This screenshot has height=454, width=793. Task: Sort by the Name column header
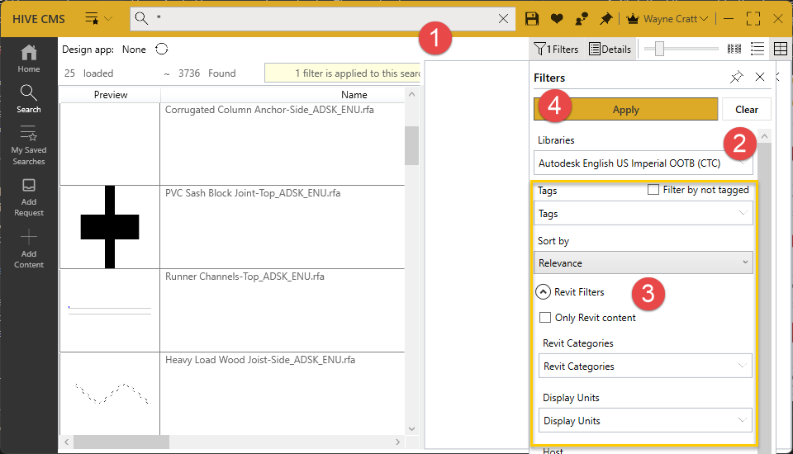[x=354, y=95]
